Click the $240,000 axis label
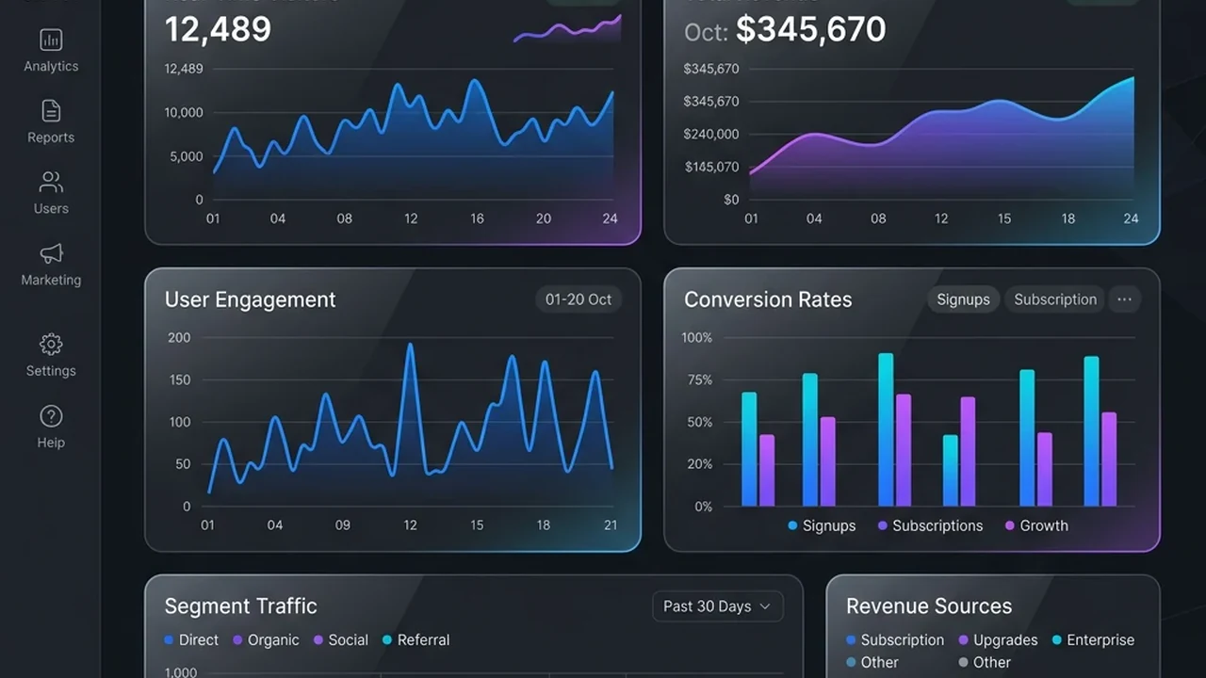Viewport: 1206px width, 678px height. [x=711, y=134]
